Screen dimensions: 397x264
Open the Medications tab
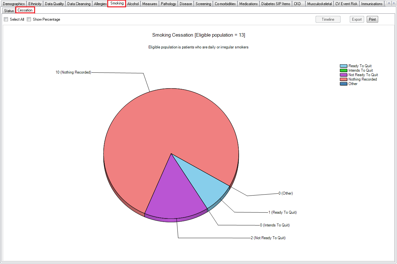248,4
